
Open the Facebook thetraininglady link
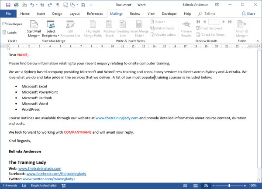[x=56, y=174]
